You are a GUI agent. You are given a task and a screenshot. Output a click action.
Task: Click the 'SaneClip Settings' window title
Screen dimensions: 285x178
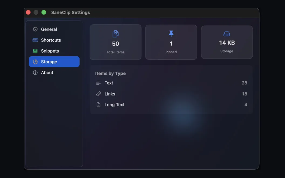[x=70, y=12]
